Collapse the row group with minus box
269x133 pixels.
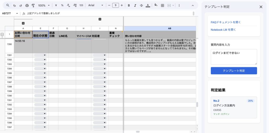pyautogui.click(x=2, y=34)
